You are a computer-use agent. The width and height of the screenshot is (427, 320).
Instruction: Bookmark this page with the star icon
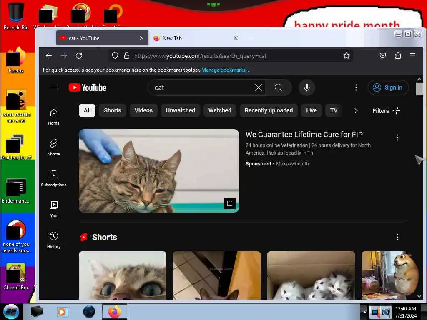click(347, 56)
